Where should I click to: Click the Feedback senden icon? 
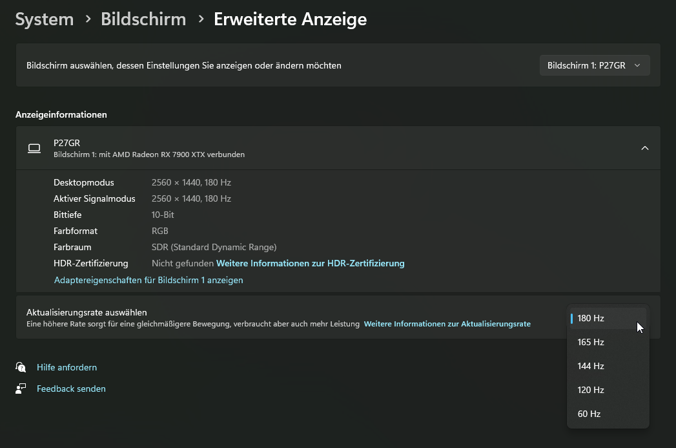coord(21,389)
